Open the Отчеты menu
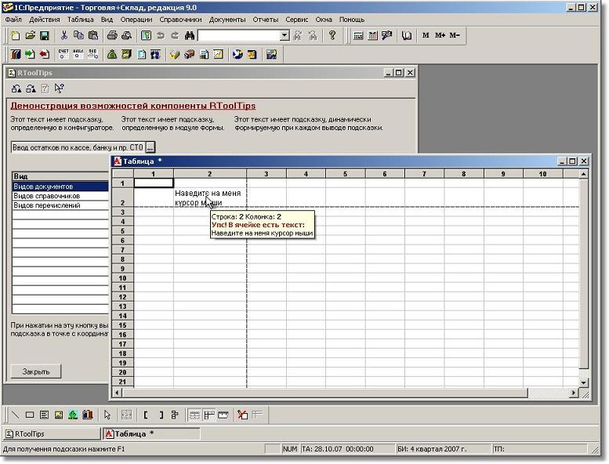The width and height of the screenshot is (609, 464). pos(266,19)
